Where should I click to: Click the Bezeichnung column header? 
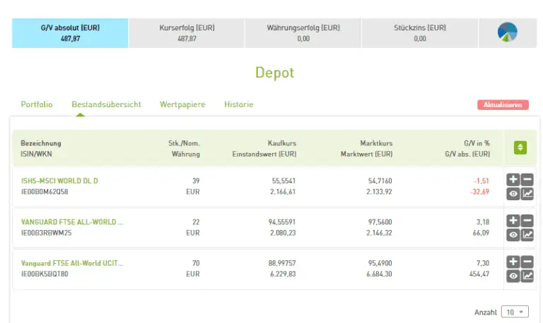(41, 143)
